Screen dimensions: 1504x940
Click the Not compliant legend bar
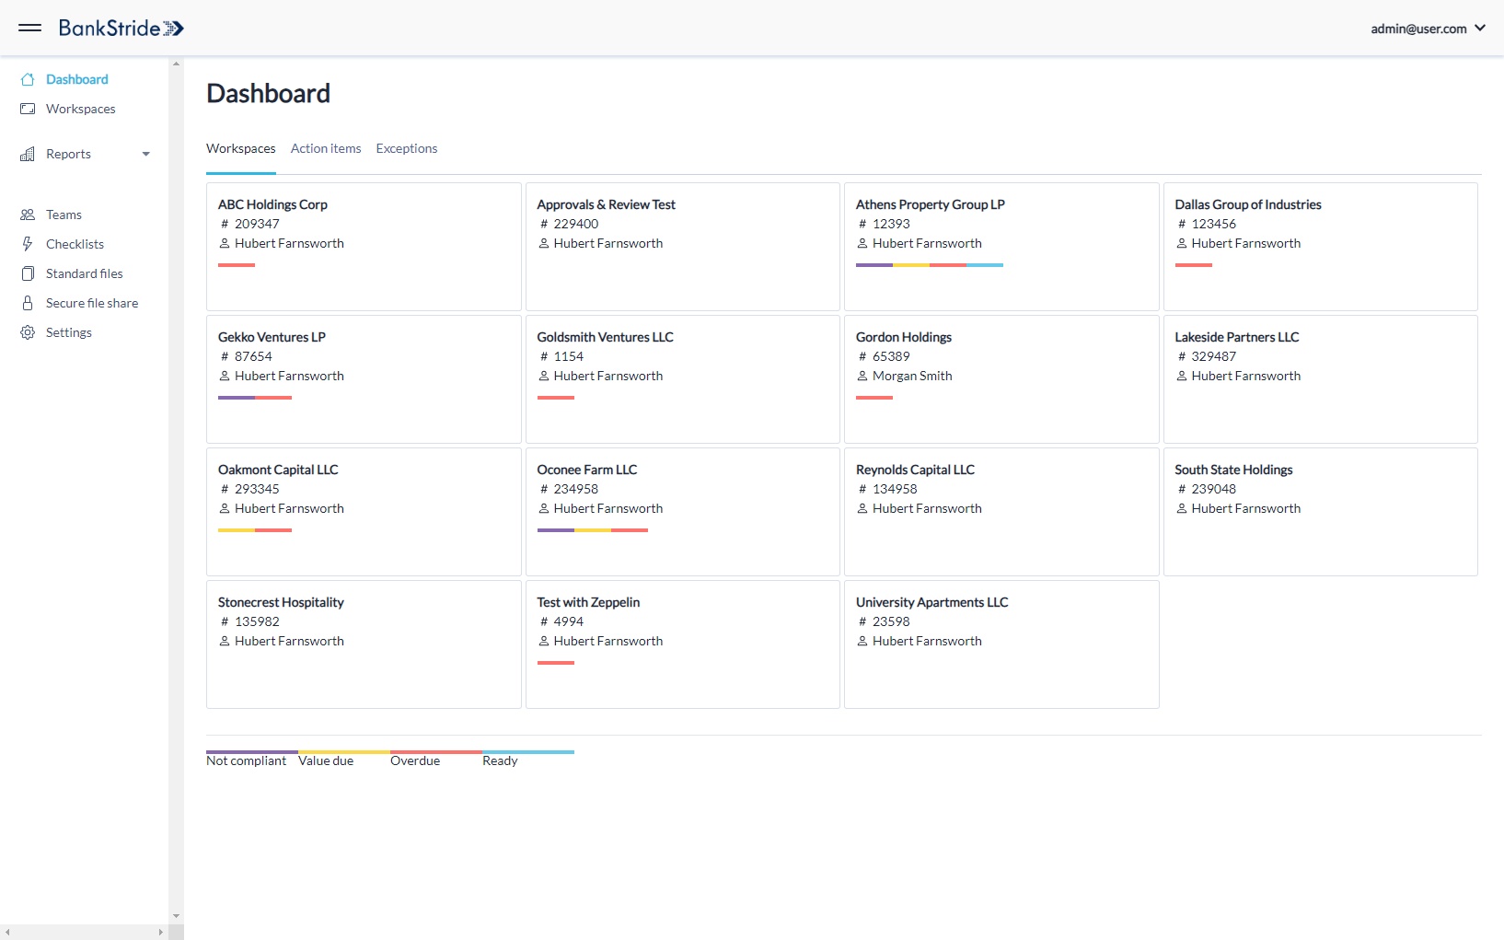click(x=252, y=752)
